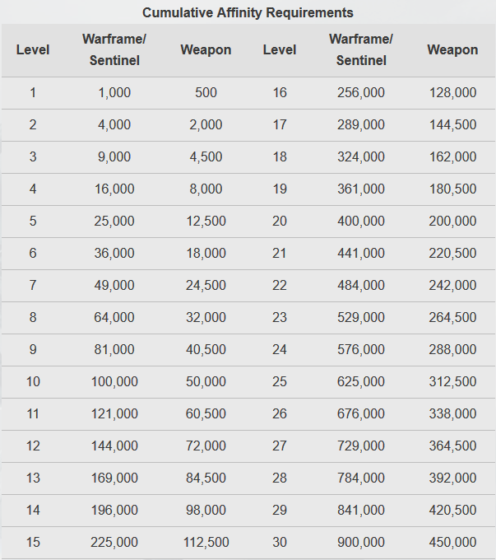This screenshot has height=560, width=496.
Task: Click the 64,000 cell in the level 8 row
Action: click(x=114, y=317)
